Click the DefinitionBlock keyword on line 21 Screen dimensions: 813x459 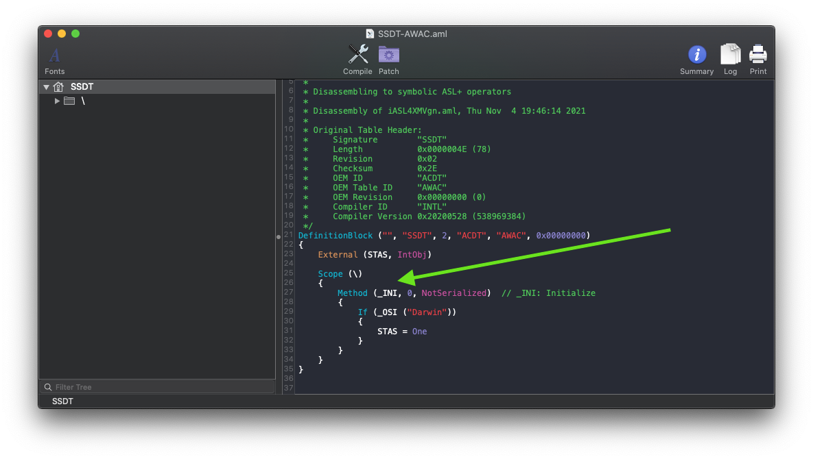335,236
